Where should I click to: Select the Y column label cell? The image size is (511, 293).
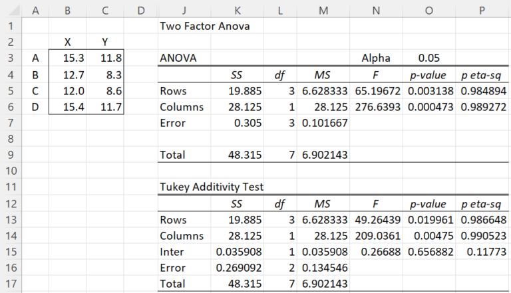tap(104, 43)
